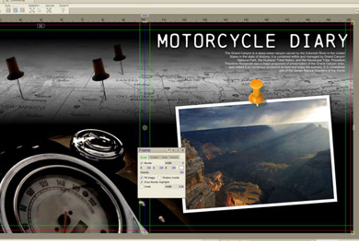
Task: Click the blue spine marker above the ruler
Action: (x=145, y=15)
